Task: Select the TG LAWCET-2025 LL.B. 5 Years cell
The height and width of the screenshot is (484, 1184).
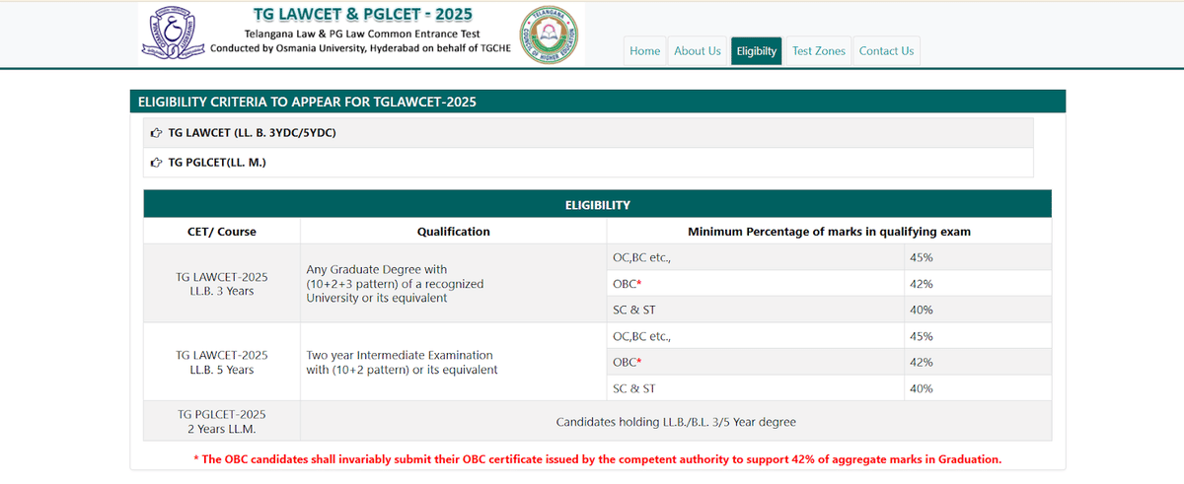Action: (x=222, y=362)
